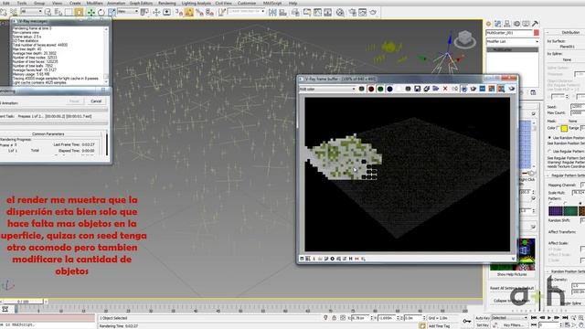The image size is (585, 329).
Task: Select Use Random Position radio button
Action: click(549, 138)
